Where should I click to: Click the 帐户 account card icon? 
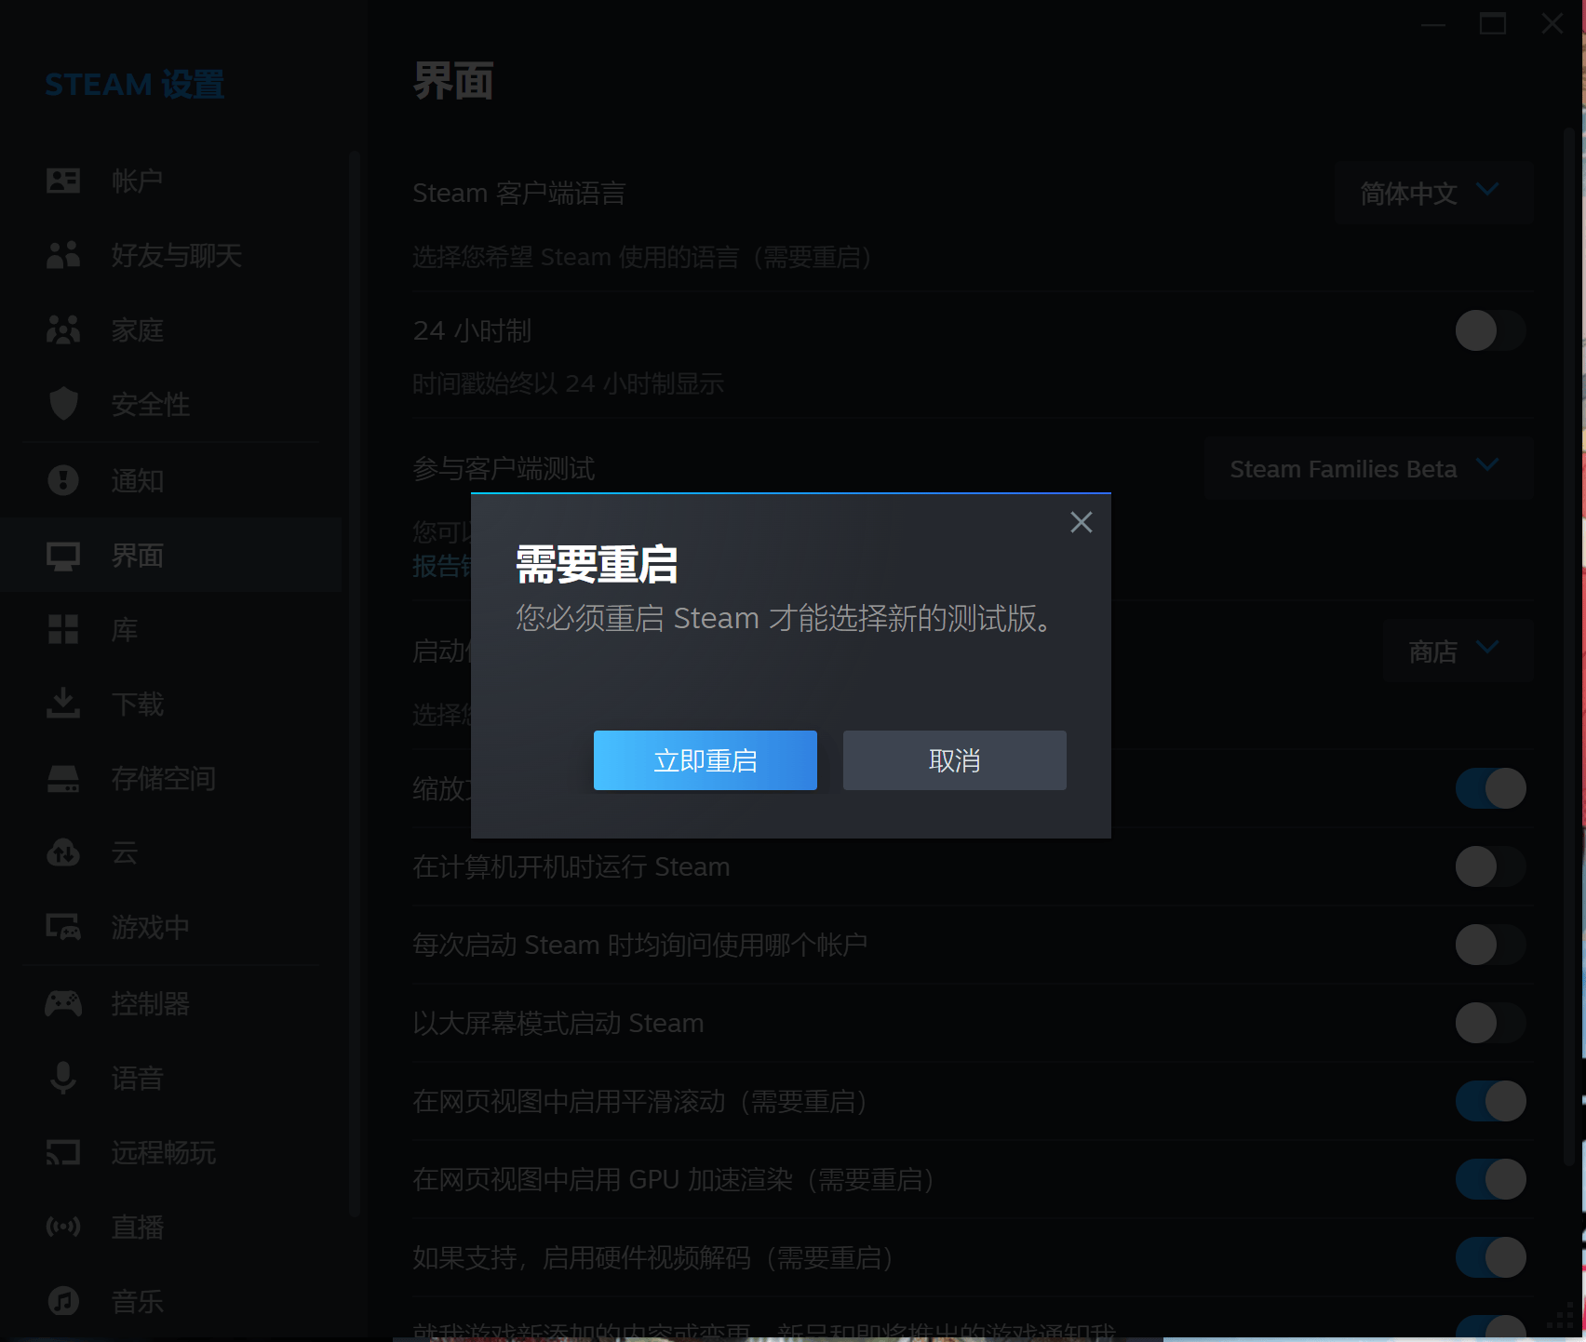point(63,181)
